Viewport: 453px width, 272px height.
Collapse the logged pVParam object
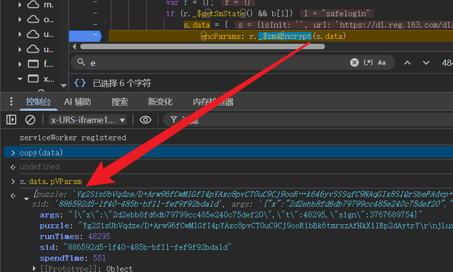pyautogui.click(x=26, y=199)
